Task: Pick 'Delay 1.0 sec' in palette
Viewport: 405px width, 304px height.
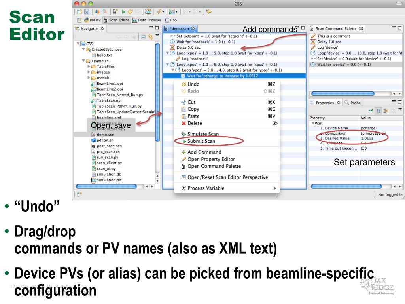Action: [x=329, y=42]
